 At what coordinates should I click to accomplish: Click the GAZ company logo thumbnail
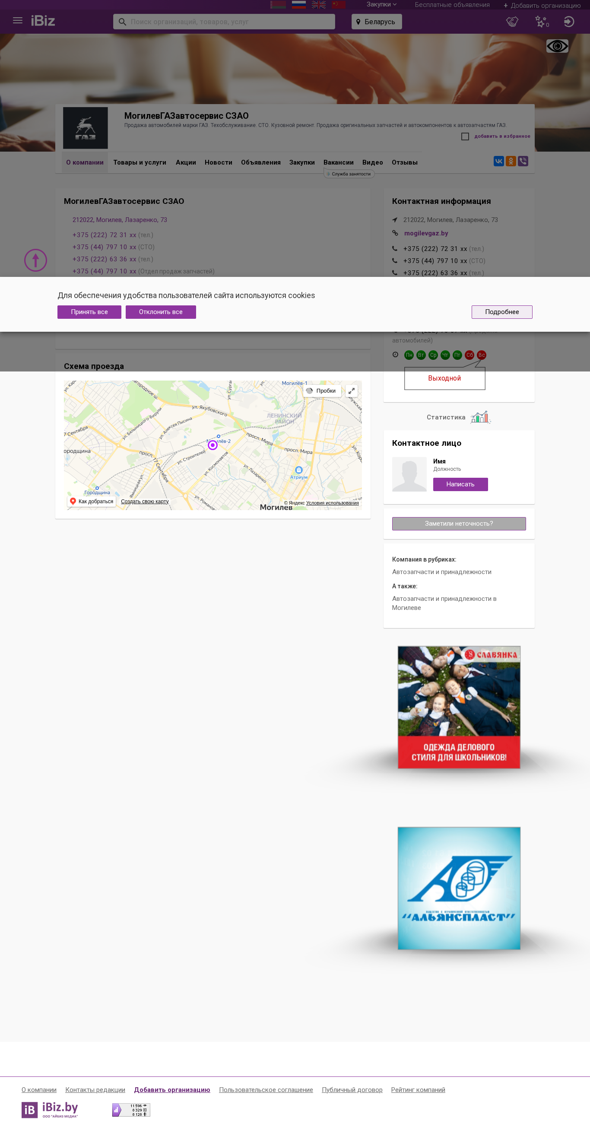click(86, 128)
